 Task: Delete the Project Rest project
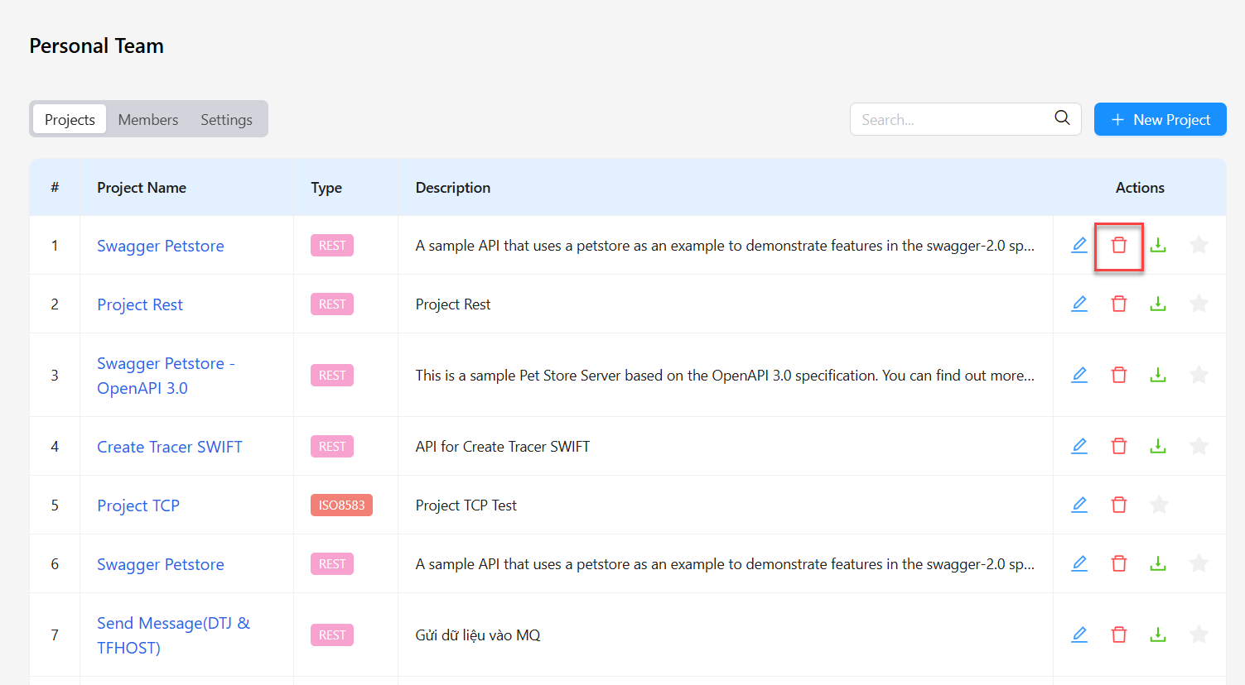tap(1119, 304)
